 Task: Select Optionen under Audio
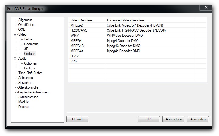31,63
